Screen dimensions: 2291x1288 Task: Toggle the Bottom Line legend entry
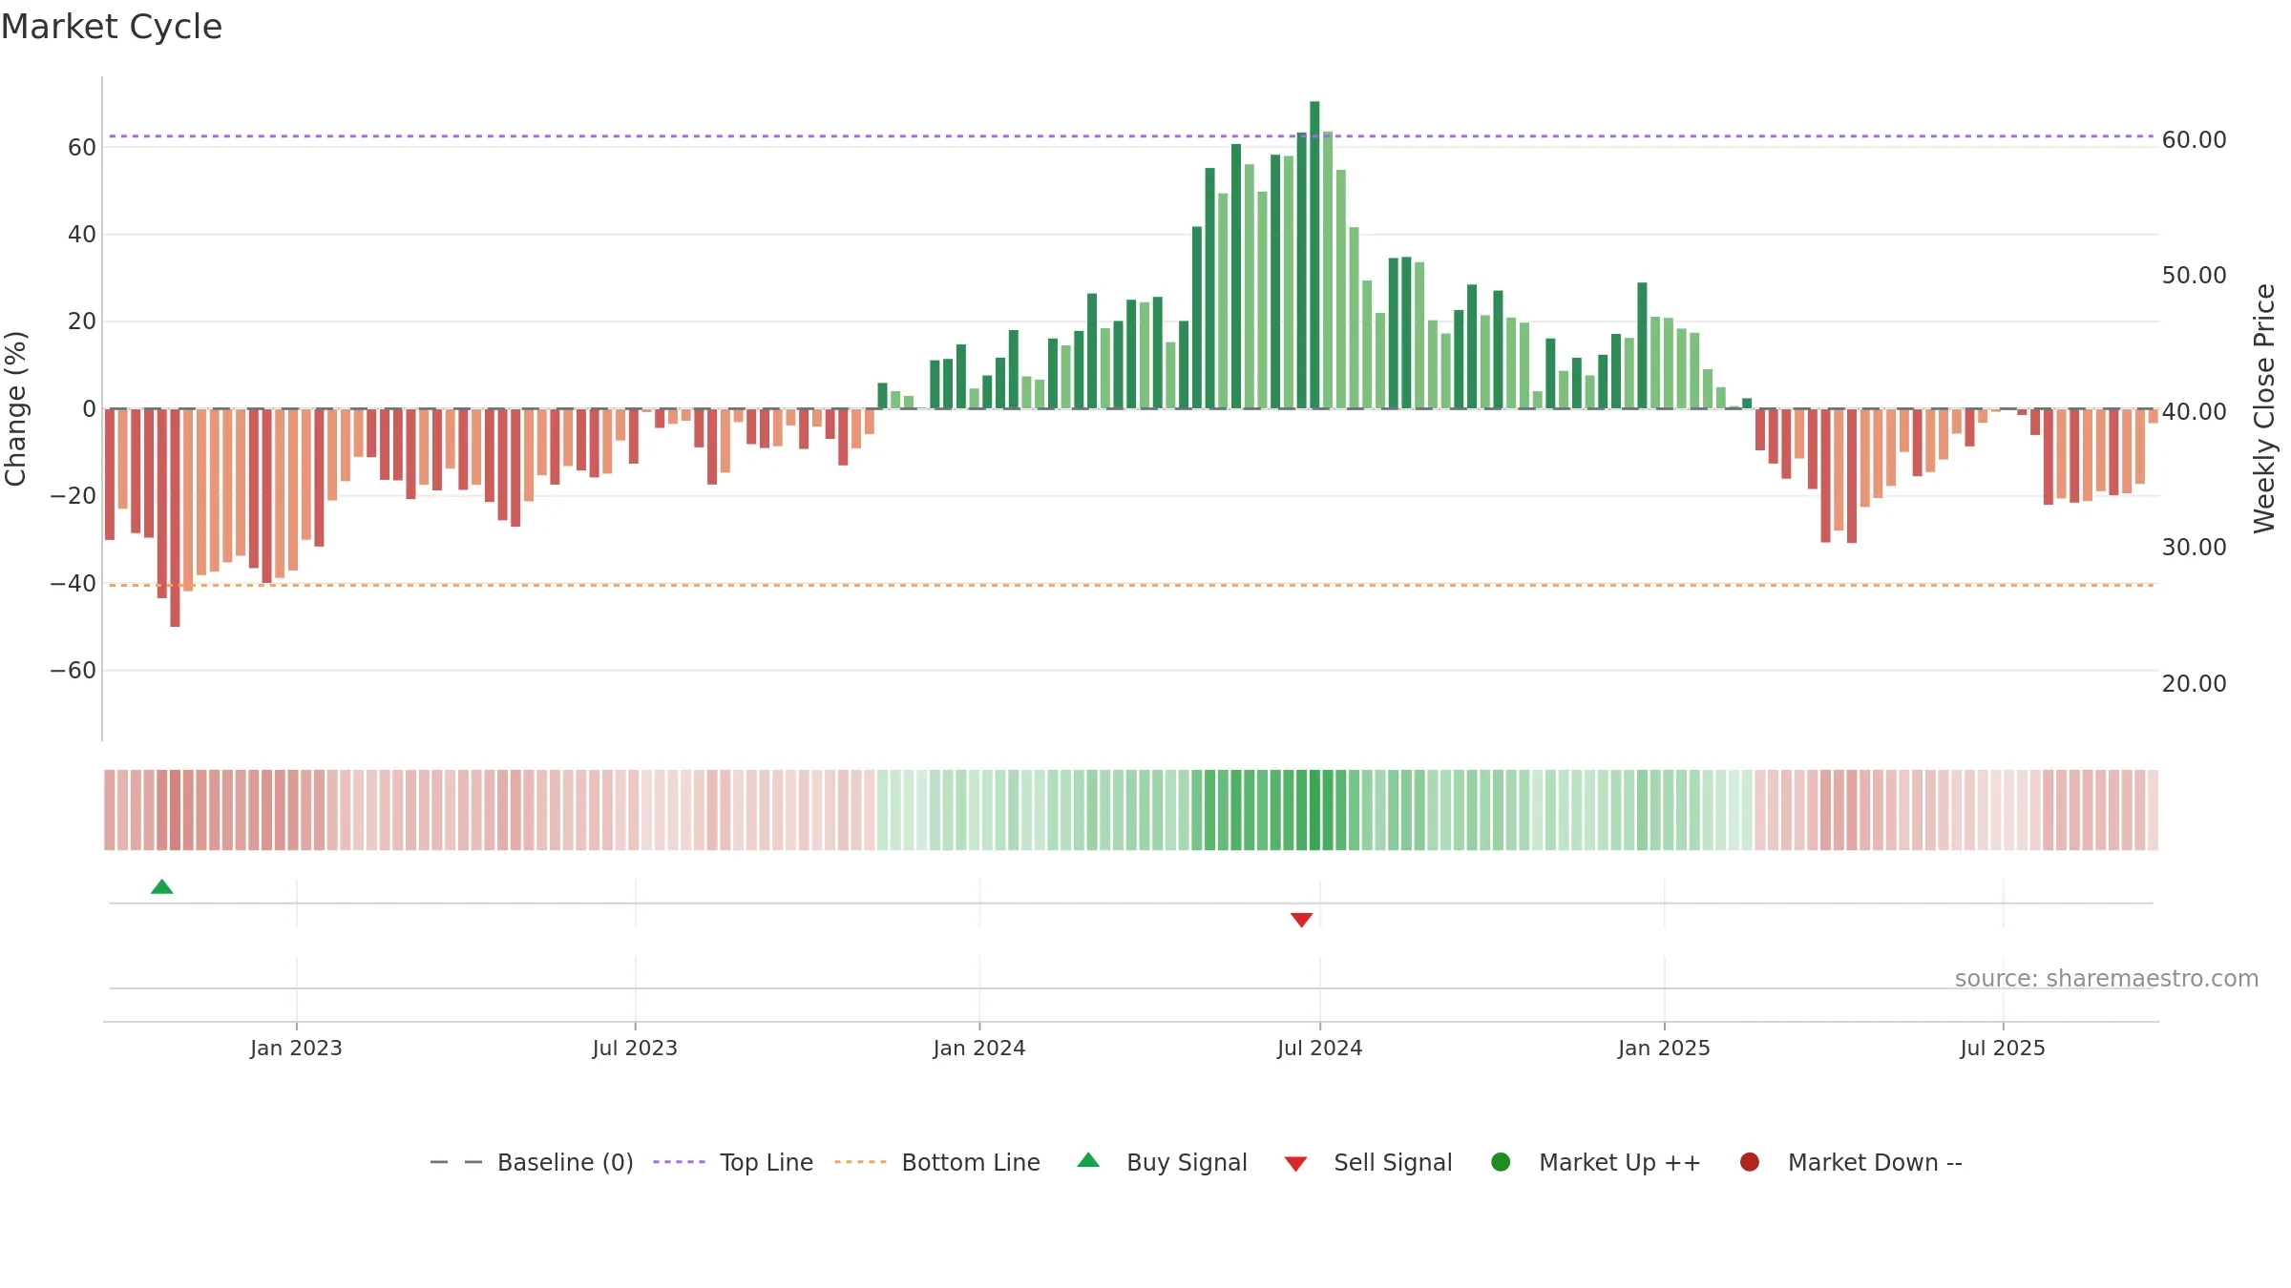tap(937, 1162)
